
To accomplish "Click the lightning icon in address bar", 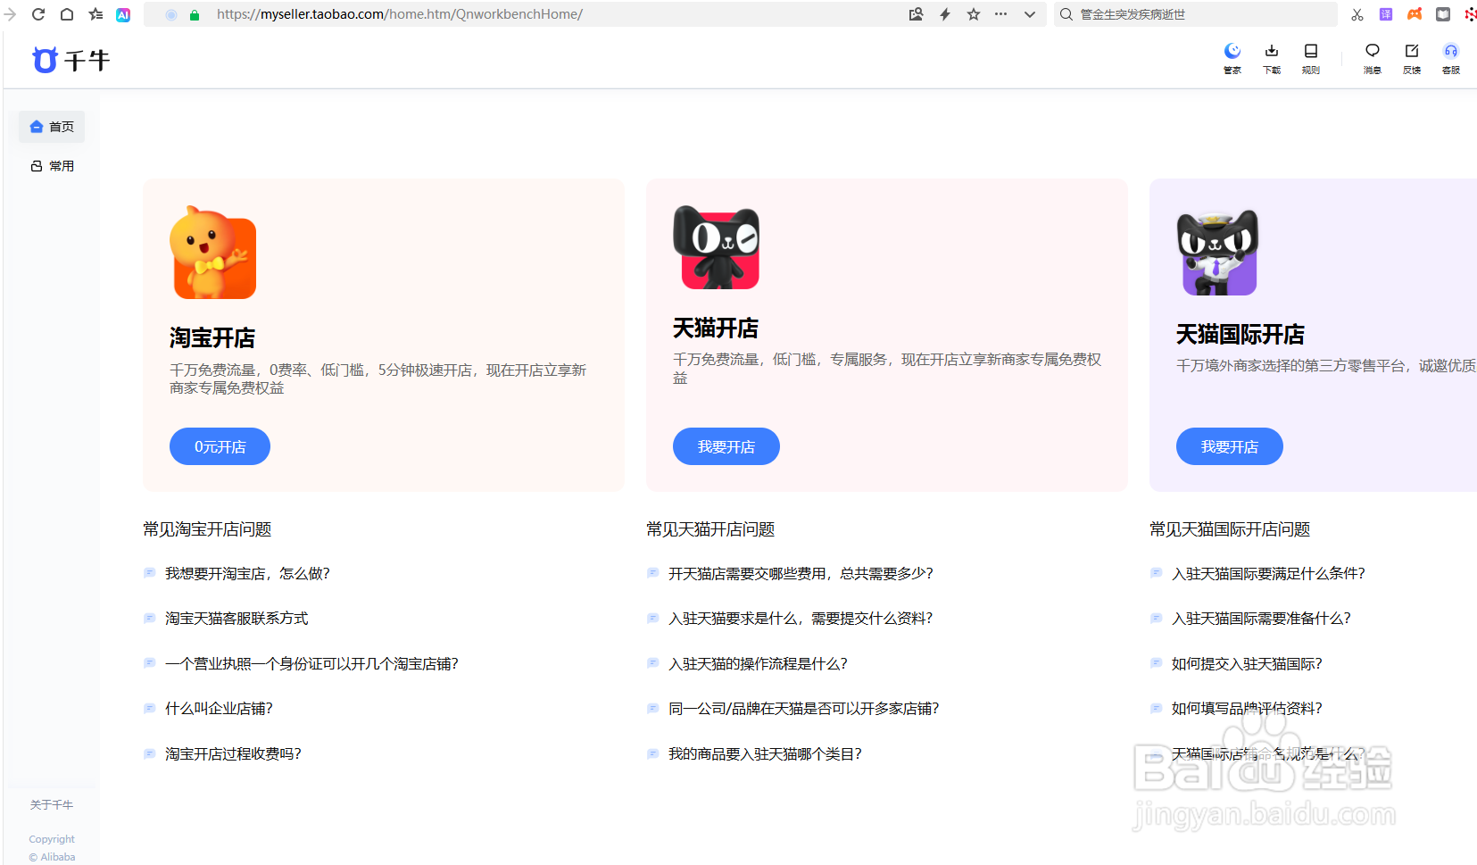I will (944, 14).
